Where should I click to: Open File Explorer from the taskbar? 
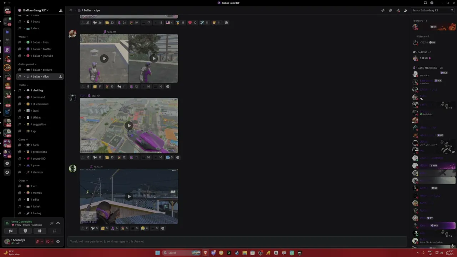click(245, 253)
